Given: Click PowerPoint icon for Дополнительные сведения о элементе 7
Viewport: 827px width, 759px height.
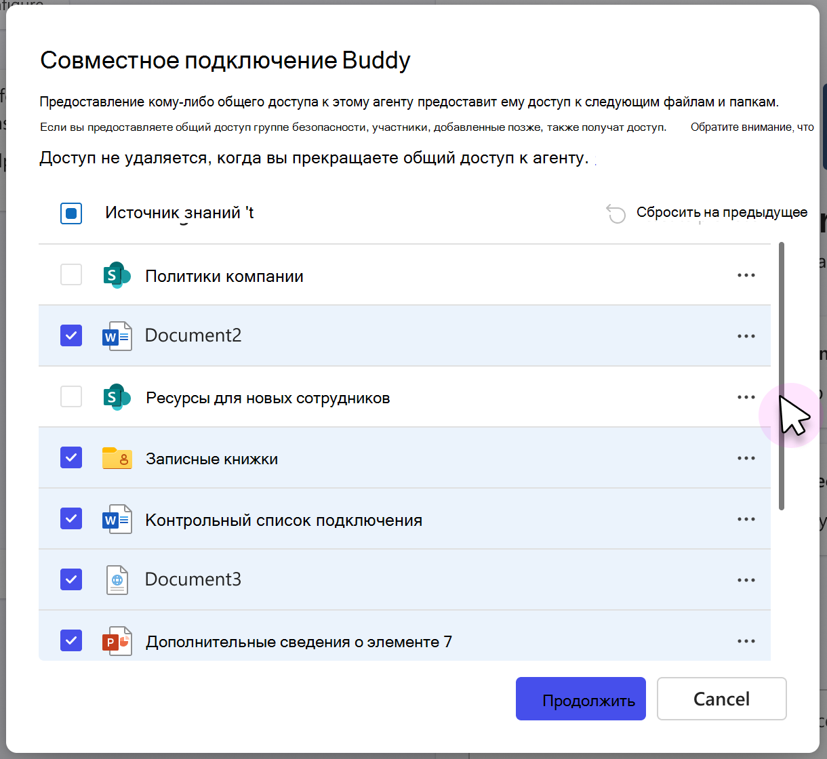Looking at the screenshot, I should pyautogui.click(x=117, y=641).
